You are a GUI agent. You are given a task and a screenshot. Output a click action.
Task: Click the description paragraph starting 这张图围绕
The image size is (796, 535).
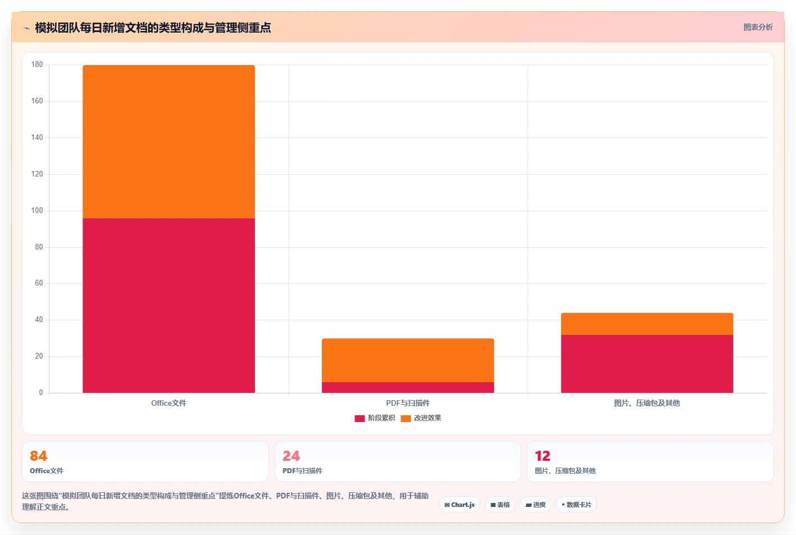(225, 501)
